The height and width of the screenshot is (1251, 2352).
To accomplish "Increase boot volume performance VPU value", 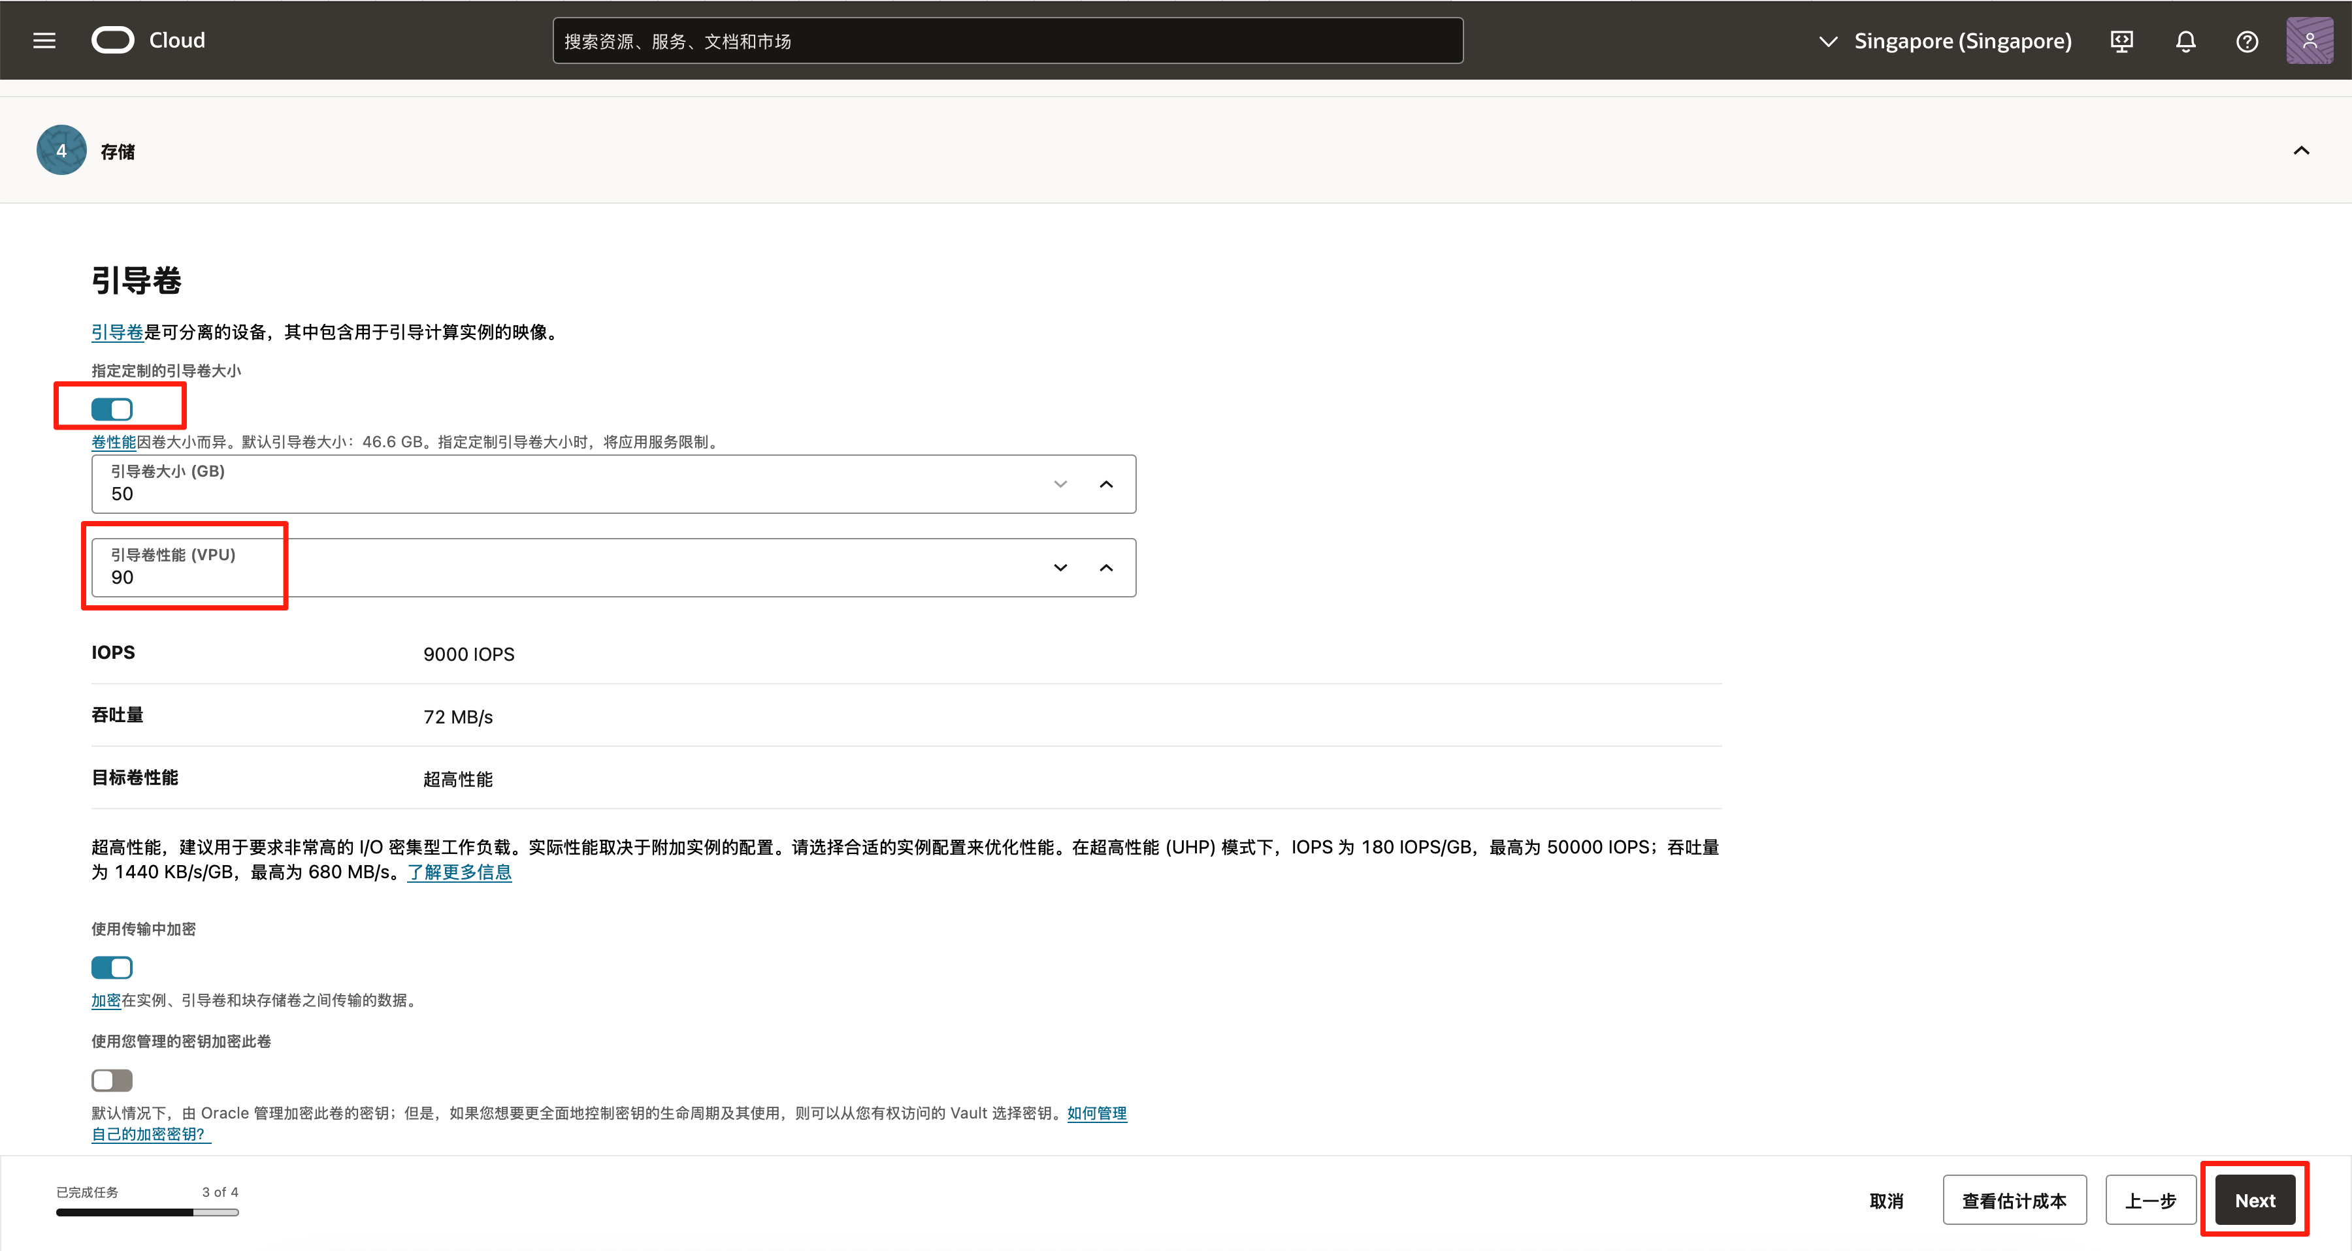I will click(1105, 567).
